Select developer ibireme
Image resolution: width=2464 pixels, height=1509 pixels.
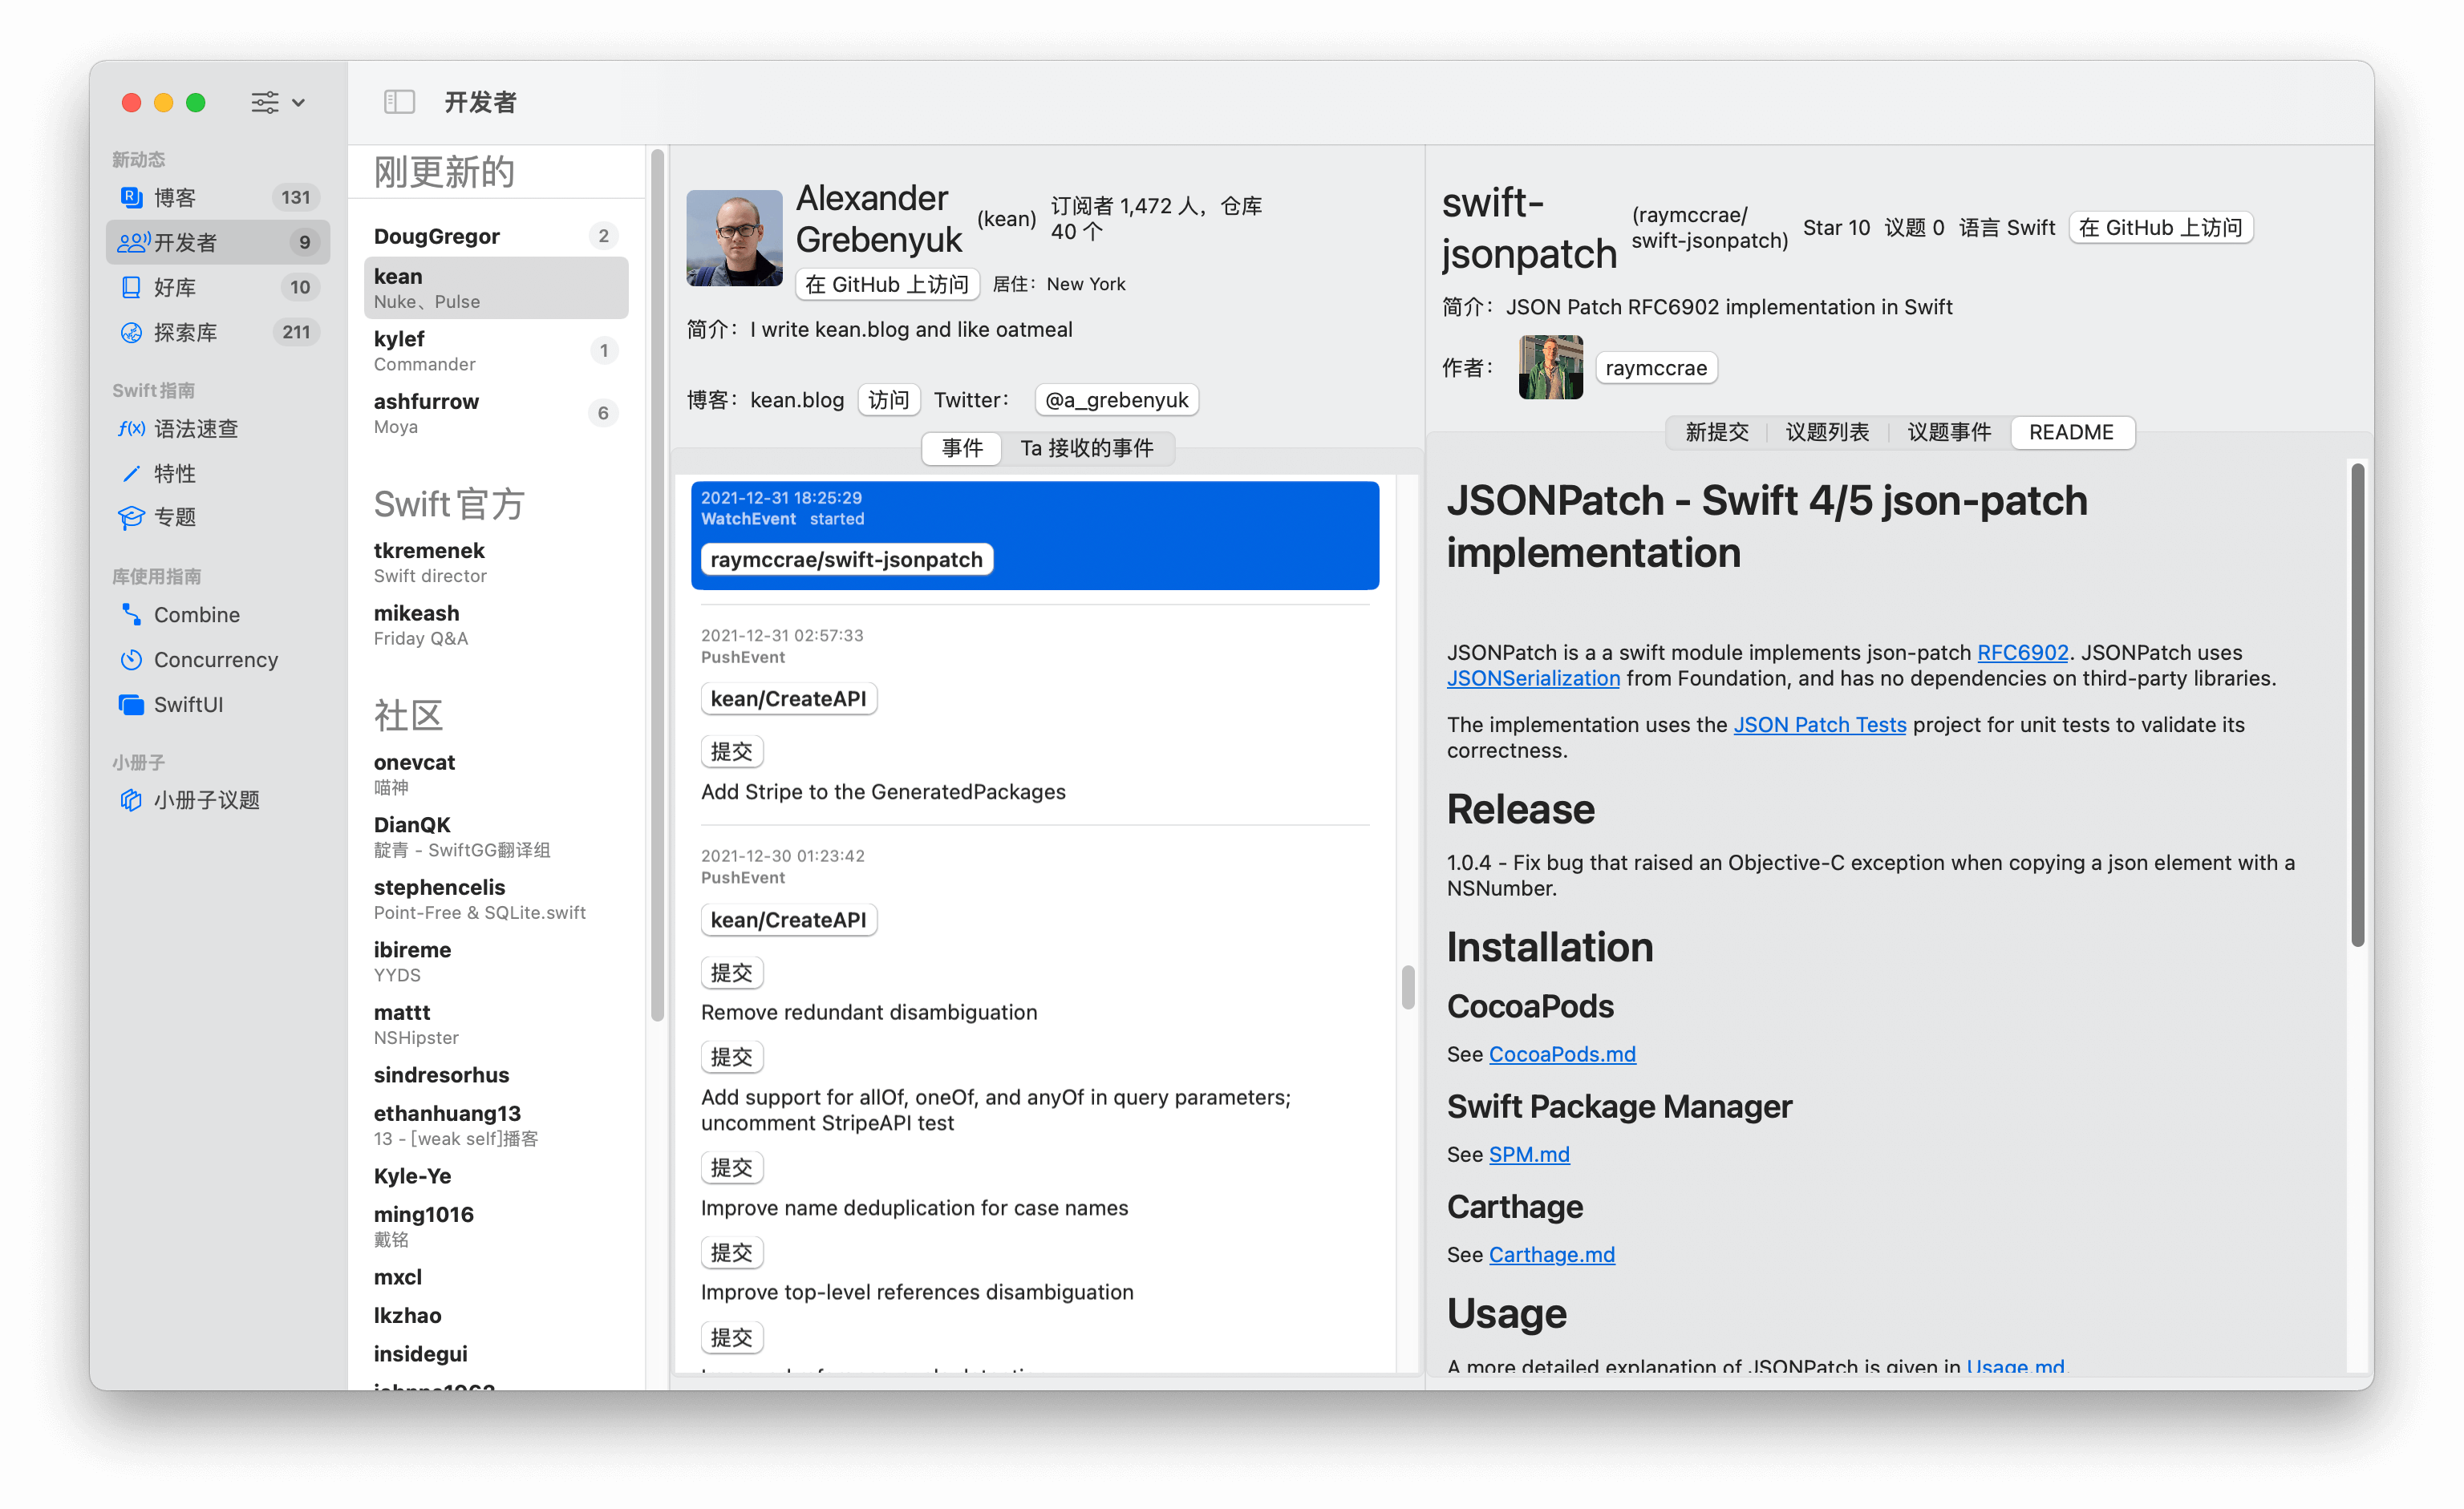pos(496,961)
